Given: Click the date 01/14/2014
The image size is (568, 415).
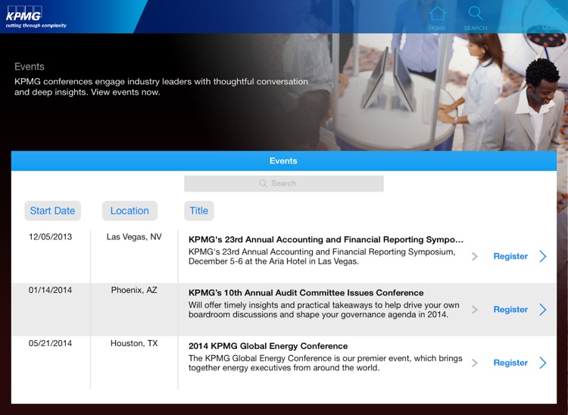Looking at the screenshot, I should tap(50, 290).
